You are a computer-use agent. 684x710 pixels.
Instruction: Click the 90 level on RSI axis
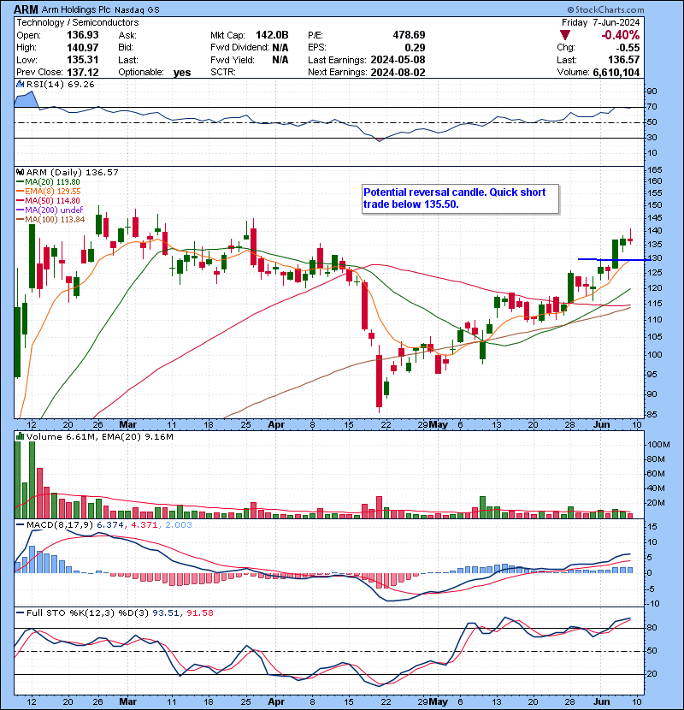tap(652, 92)
